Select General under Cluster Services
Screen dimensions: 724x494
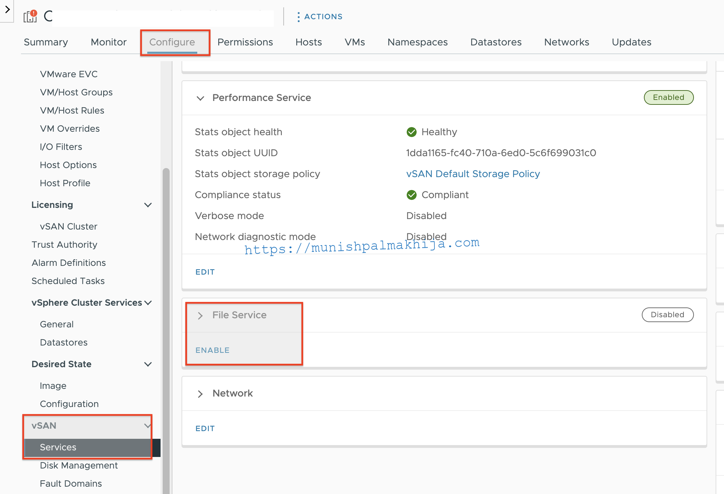point(57,325)
